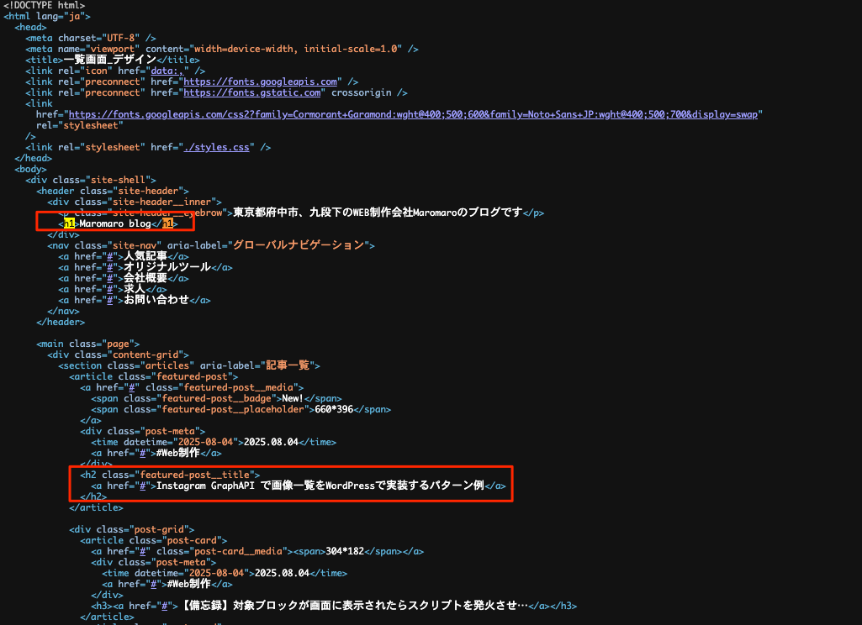This screenshot has width=862, height=625.
Task: Click the 会社概要 nav anchor text
Action: (x=145, y=278)
